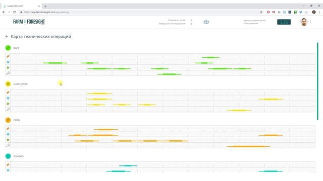
Task: Select the green bar in RAPE sickle row
Action: click(170, 74)
